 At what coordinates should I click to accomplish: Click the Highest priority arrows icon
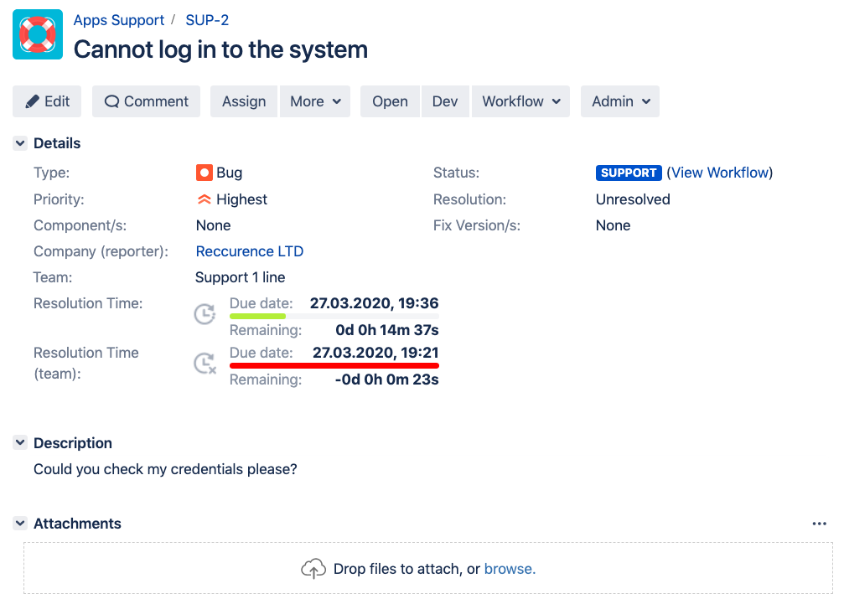coord(204,199)
